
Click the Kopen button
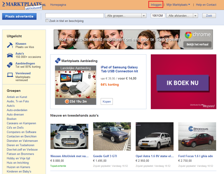tap(106, 101)
